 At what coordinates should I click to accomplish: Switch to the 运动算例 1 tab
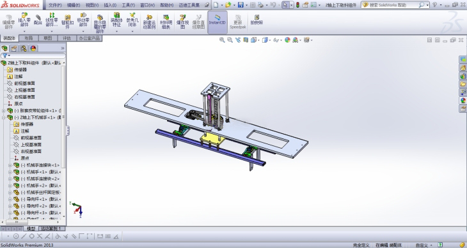pyautogui.click(x=51, y=228)
